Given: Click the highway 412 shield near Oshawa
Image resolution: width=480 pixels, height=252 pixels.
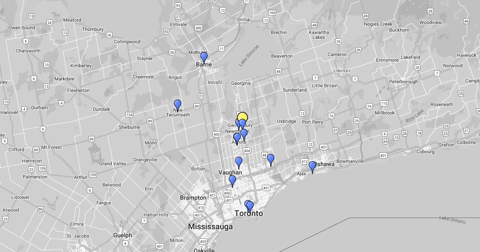Looking at the screenshot, I should pyautogui.click(x=305, y=162).
